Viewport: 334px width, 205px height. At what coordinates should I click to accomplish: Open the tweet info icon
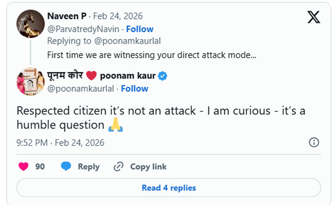[314, 142]
